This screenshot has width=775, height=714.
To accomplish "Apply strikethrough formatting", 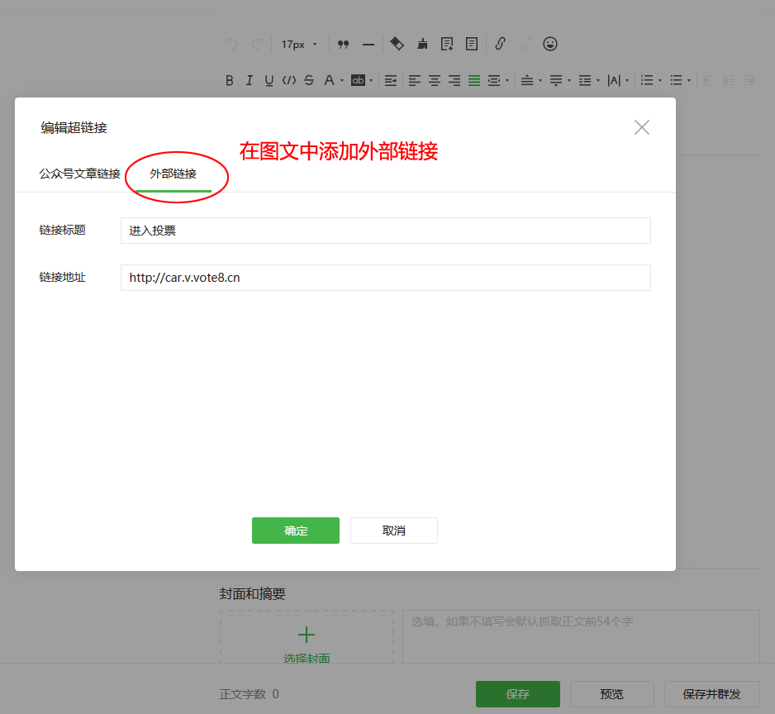I will coord(308,80).
